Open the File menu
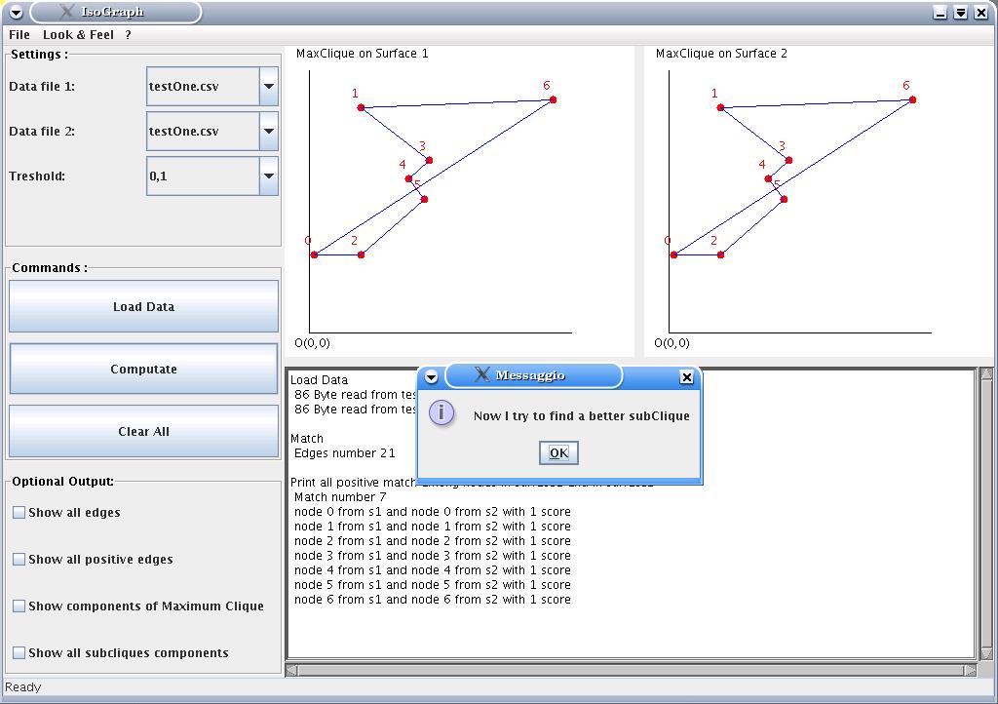This screenshot has height=704, width=998. [19, 35]
